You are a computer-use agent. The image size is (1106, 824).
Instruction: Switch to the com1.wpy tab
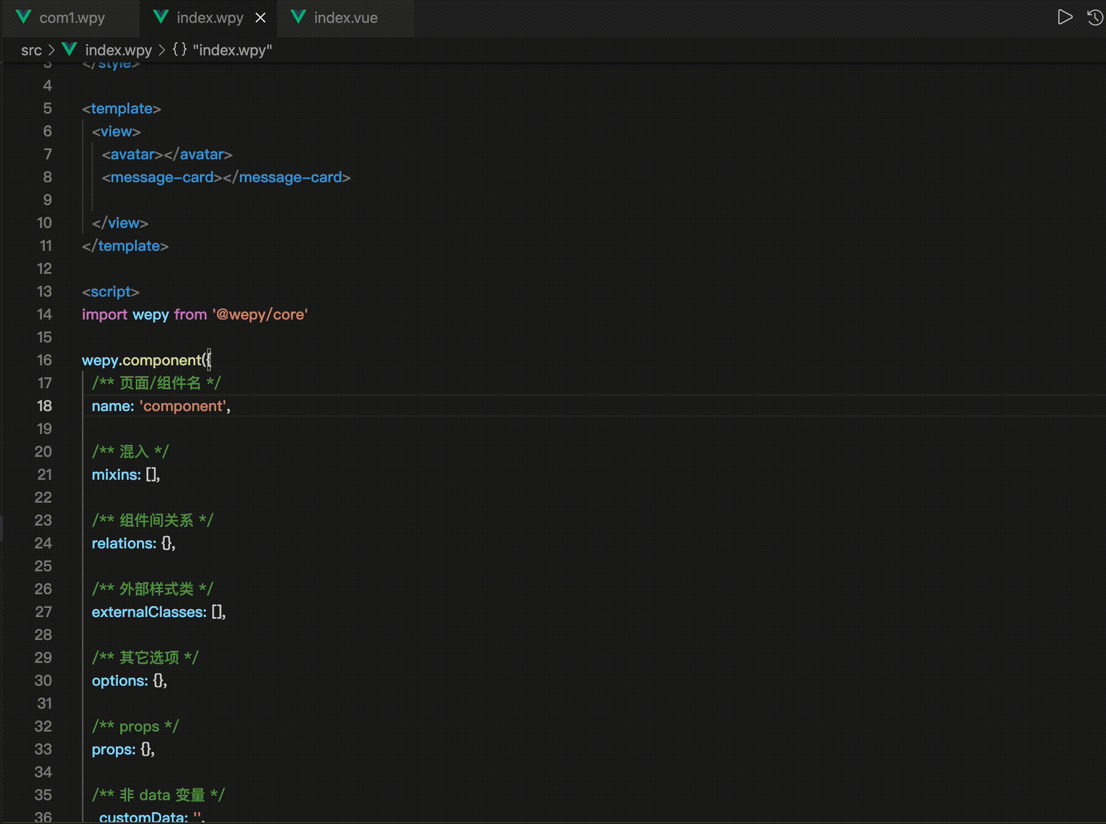(x=72, y=18)
